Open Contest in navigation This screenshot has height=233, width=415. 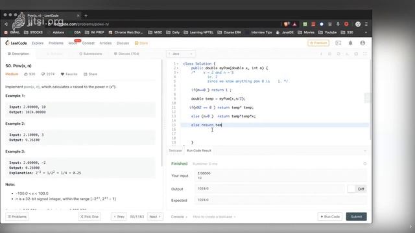[x=88, y=43]
